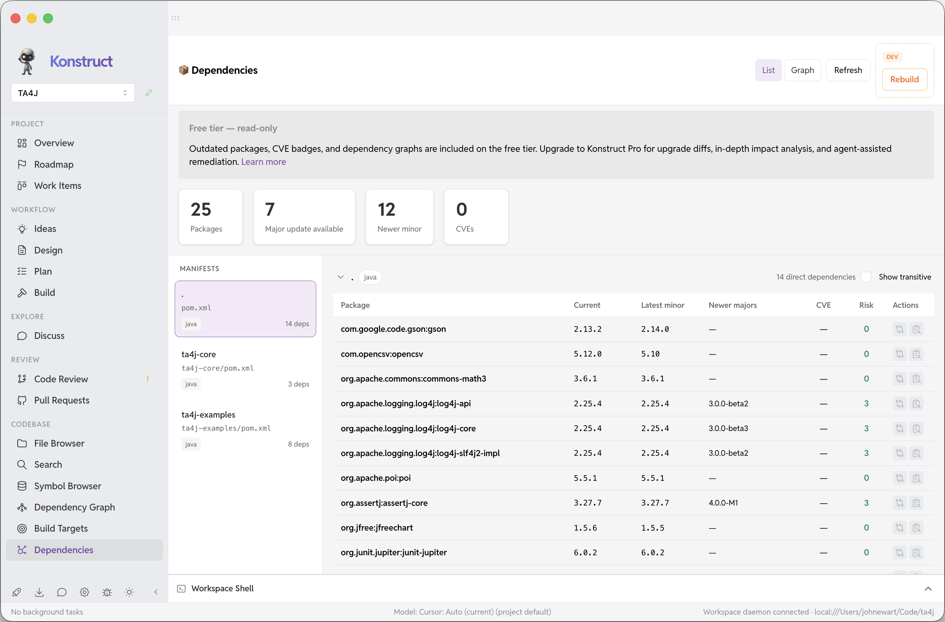
Task: Click the Dependencies package box icon in header
Action: point(183,70)
